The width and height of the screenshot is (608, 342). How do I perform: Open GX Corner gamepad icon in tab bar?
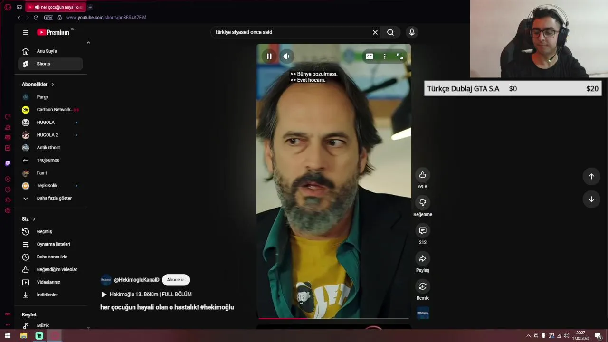click(19, 7)
